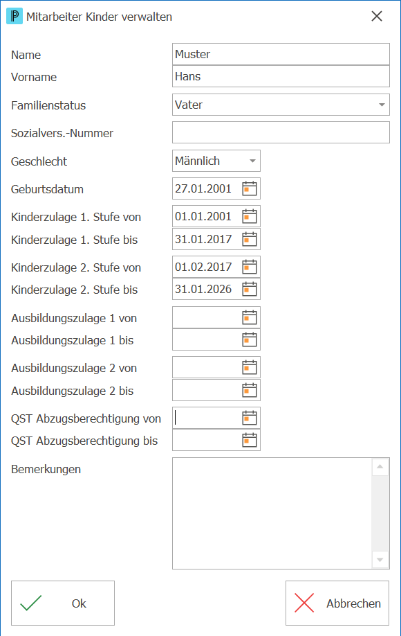Image resolution: width=401 pixels, height=636 pixels.
Task: Open calendar for Ausbildungszulage 1 bis
Action: coord(250,339)
